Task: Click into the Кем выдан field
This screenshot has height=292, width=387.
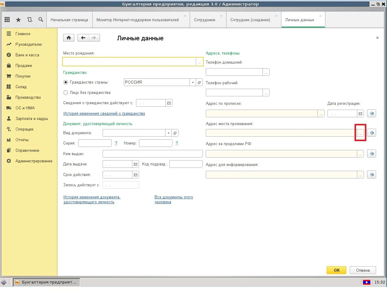Action: (x=153, y=154)
